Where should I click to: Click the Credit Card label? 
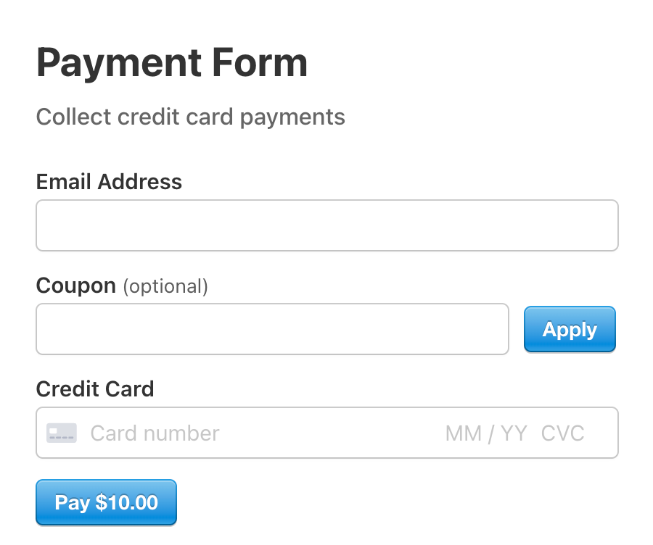[95, 389]
